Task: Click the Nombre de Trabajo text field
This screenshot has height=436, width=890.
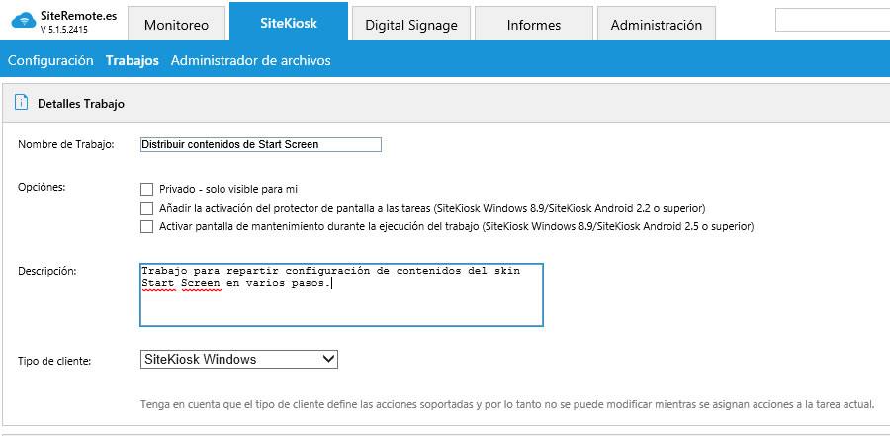Action: pyautogui.click(x=261, y=144)
